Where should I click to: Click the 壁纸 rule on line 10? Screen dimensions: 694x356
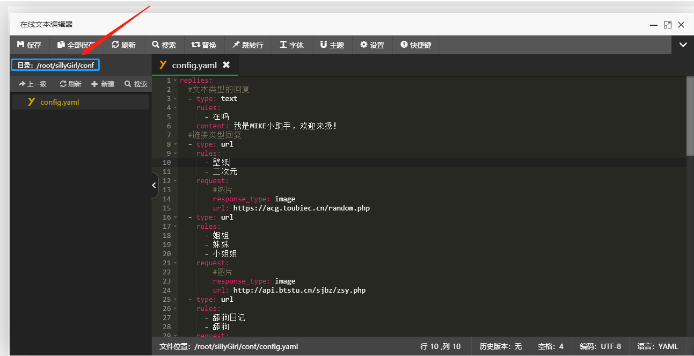click(221, 163)
